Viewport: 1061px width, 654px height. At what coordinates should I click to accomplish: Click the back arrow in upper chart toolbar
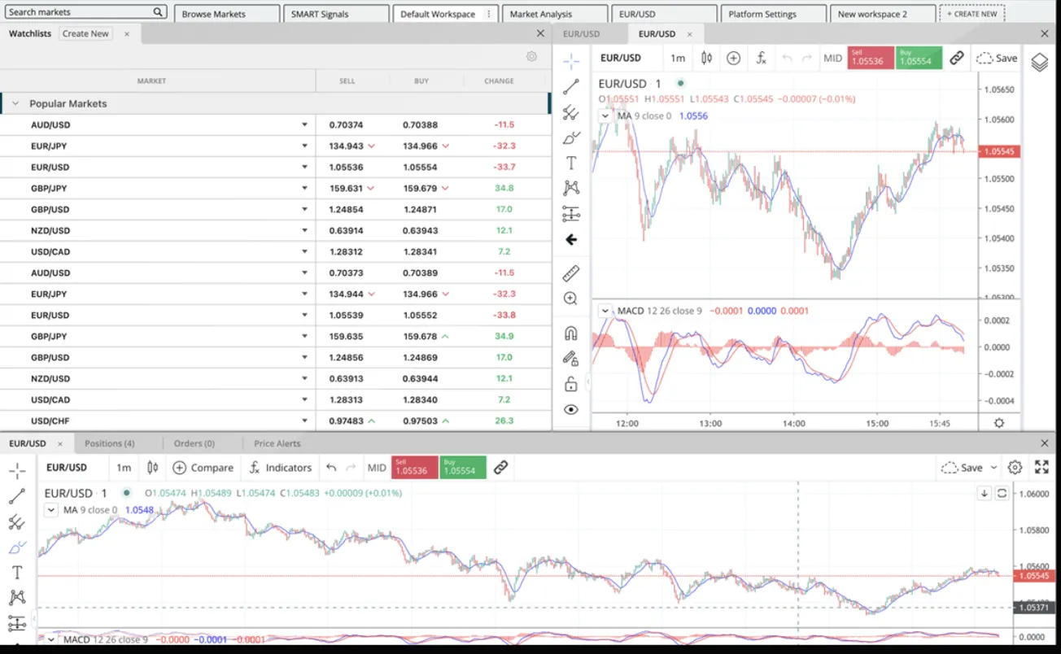coord(571,239)
